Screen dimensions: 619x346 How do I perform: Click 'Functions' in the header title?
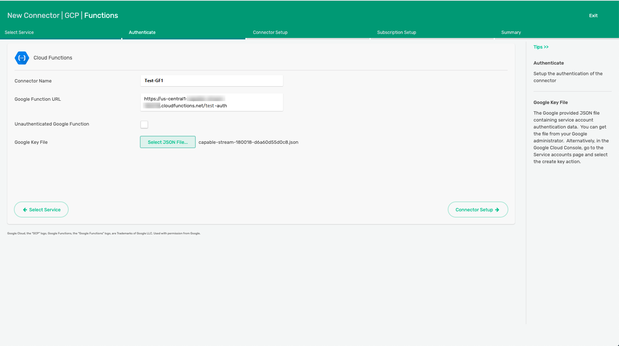click(101, 16)
